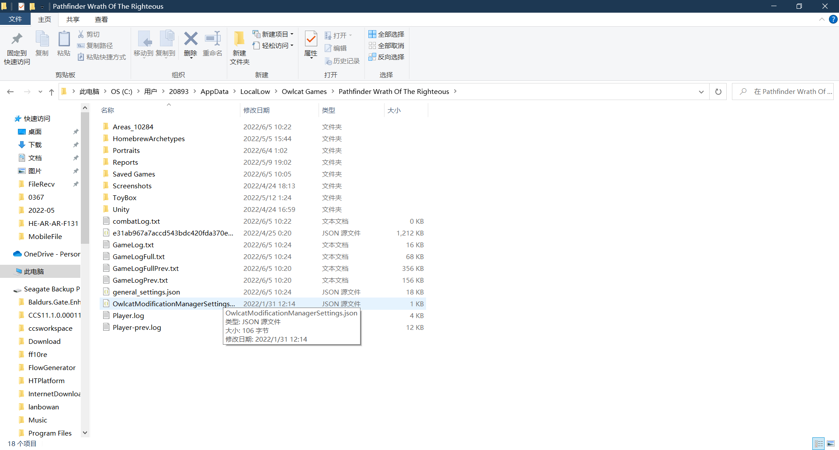Open recent locations dropdown near navigation arrows
The image size is (839, 450).
tap(40, 92)
